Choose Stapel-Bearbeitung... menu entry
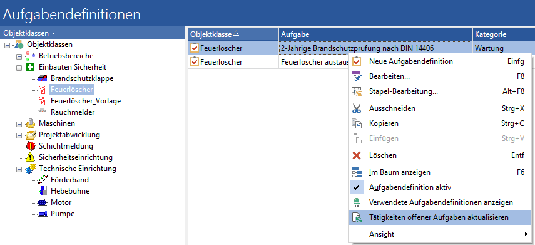Viewport: 535px width, 245px height. pos(440,91)
